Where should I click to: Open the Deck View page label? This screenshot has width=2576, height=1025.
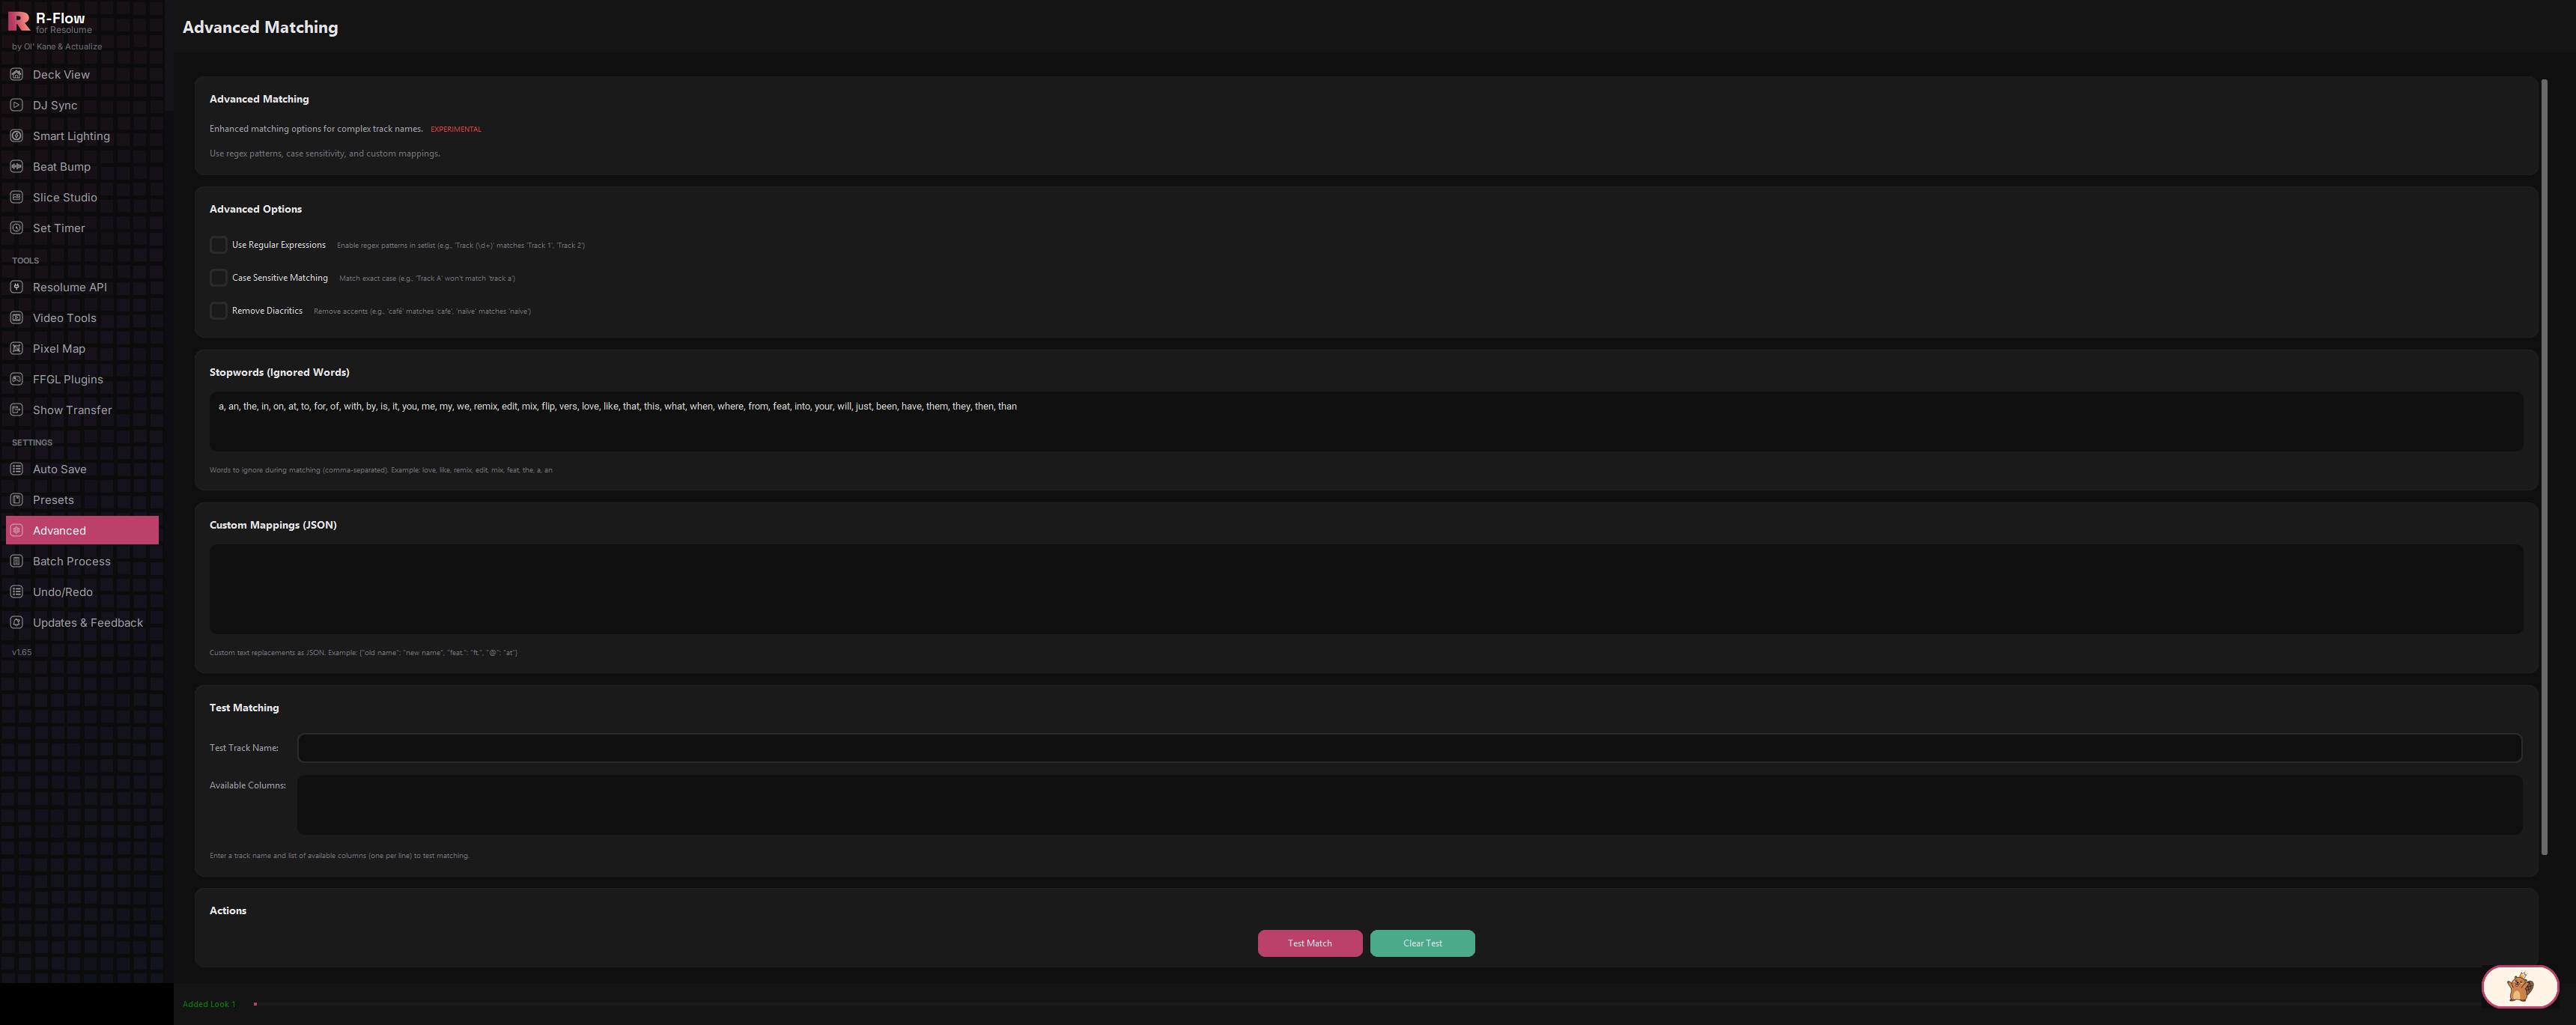click(x=61, y=75)
